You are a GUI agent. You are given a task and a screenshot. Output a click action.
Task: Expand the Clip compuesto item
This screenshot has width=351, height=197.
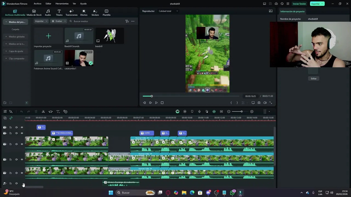pyautogui.click(x=15, y=59)
